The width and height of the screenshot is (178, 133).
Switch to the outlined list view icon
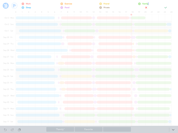[14, 6]
